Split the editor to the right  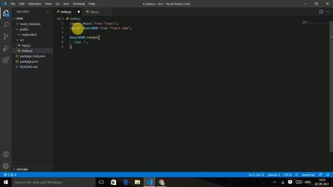(321, 11)
